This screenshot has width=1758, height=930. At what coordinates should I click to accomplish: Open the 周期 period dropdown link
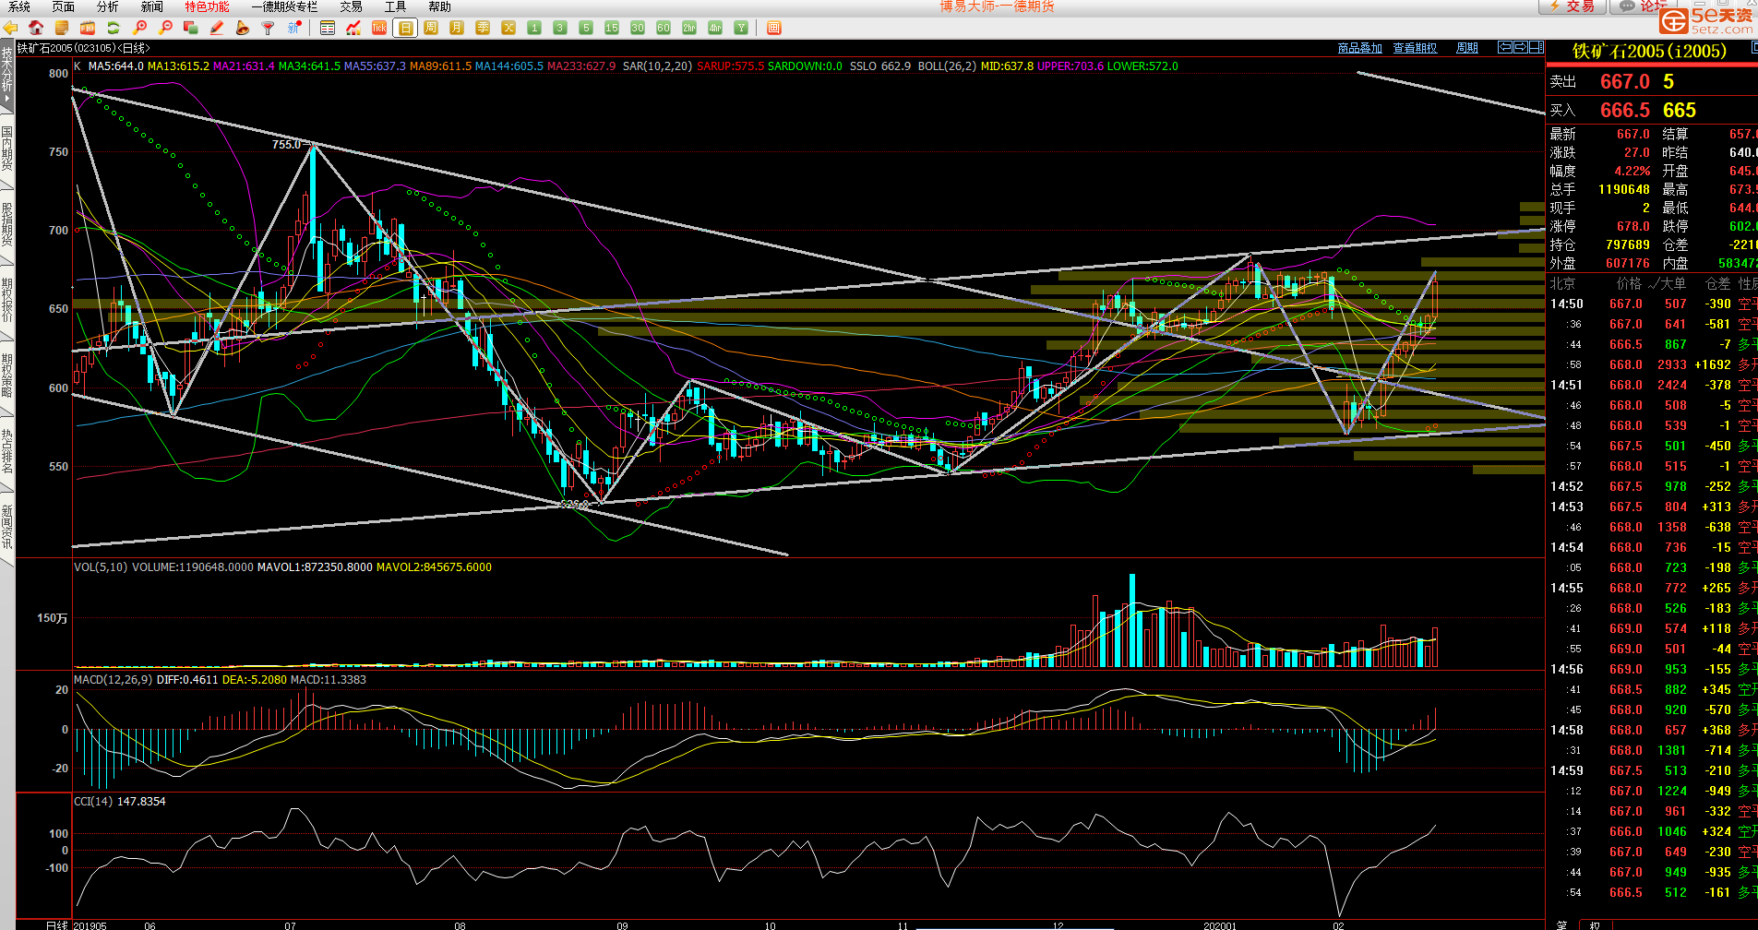[1466, 48]
